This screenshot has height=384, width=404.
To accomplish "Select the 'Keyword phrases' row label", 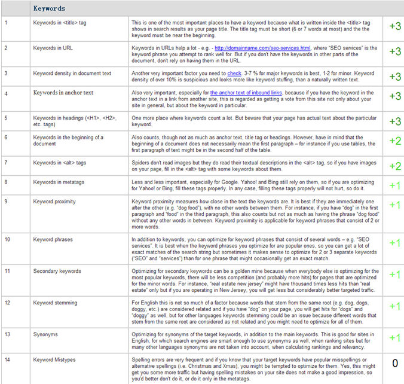I will click(x=54, y=239).
